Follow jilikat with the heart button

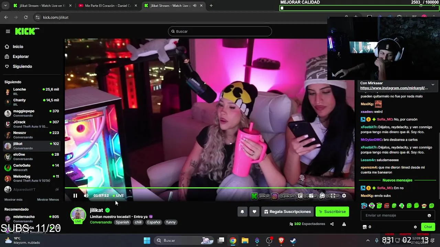[254, 212]
